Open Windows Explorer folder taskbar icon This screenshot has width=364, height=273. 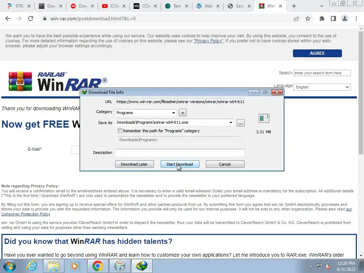(54, 266)
